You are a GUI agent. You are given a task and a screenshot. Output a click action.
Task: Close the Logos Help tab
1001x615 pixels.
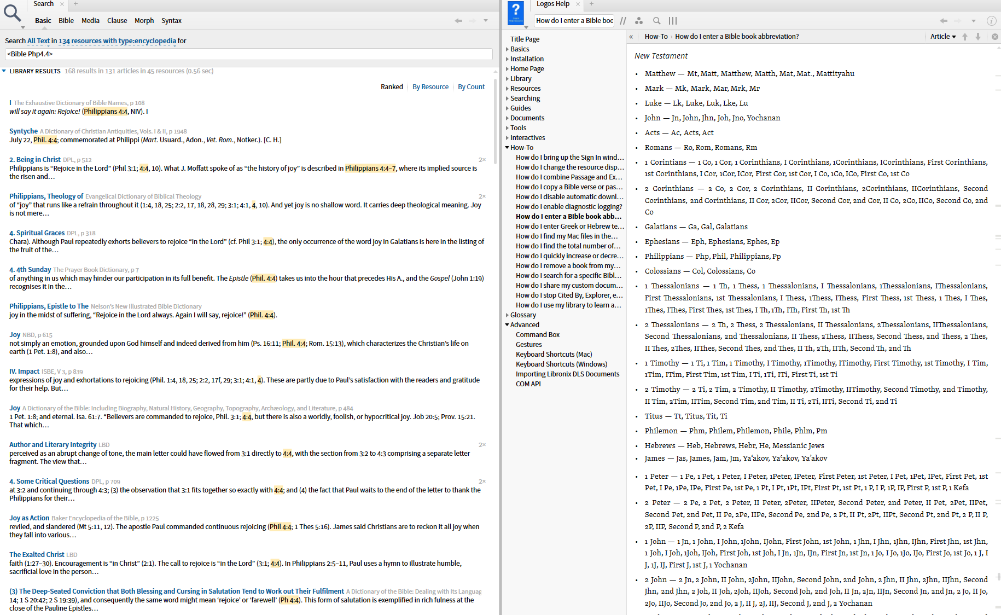click(578, 4)
